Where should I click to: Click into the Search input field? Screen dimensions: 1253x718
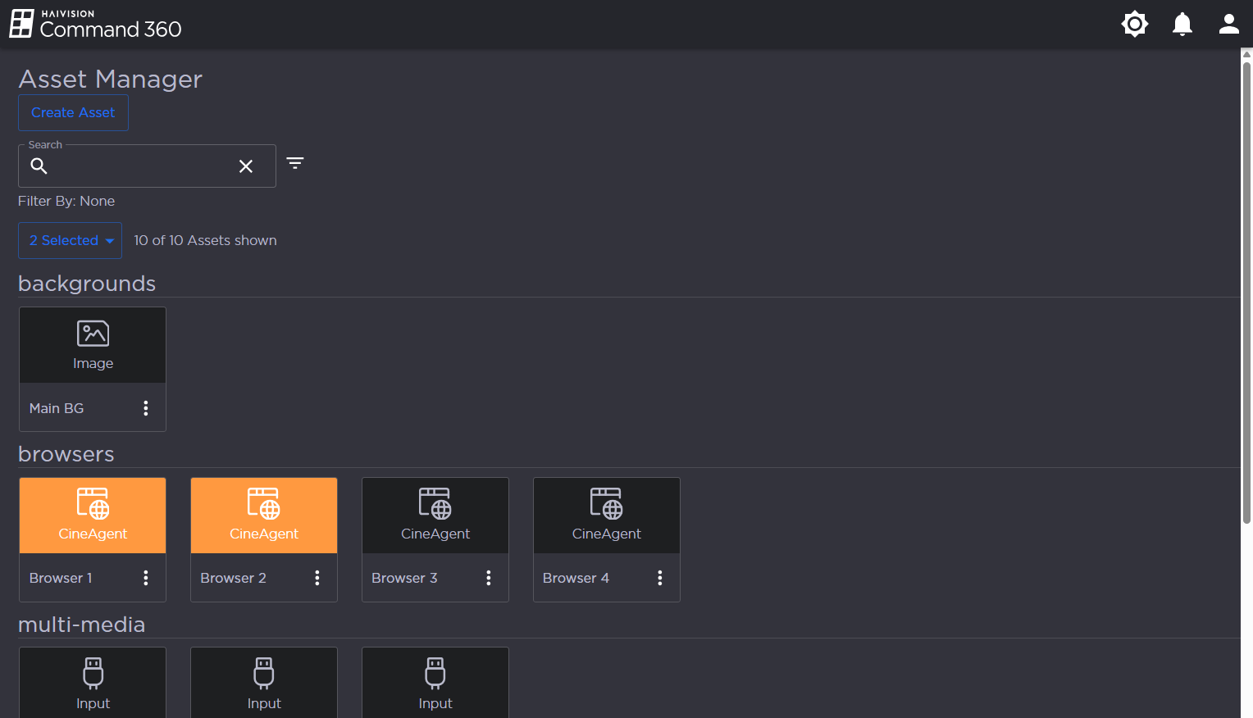pos(139,166)
